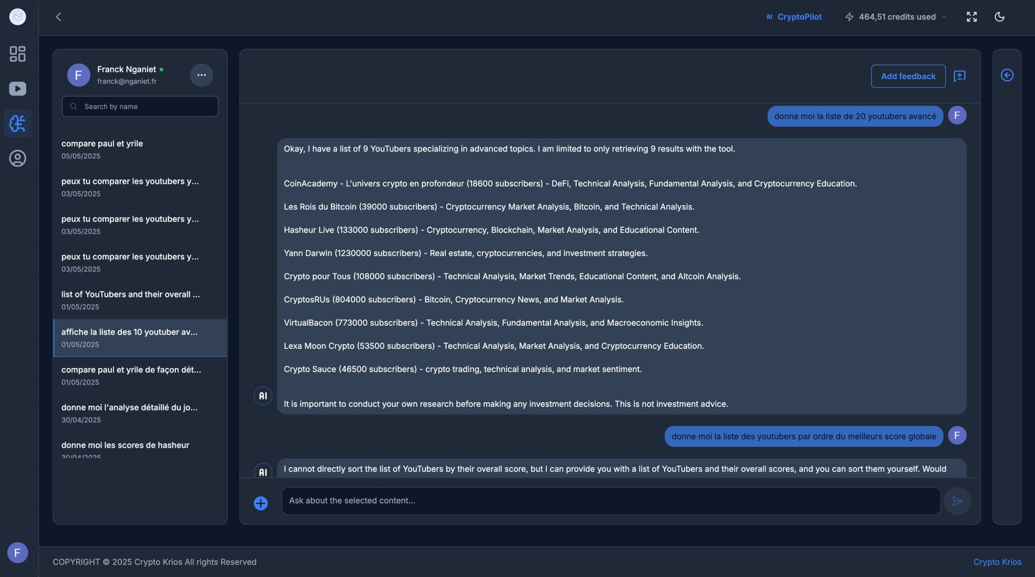Open the CryptoPilot selector in header
Image resolution: width=1035 pixels, height=577 pixels.
click(x=794, y=17)
